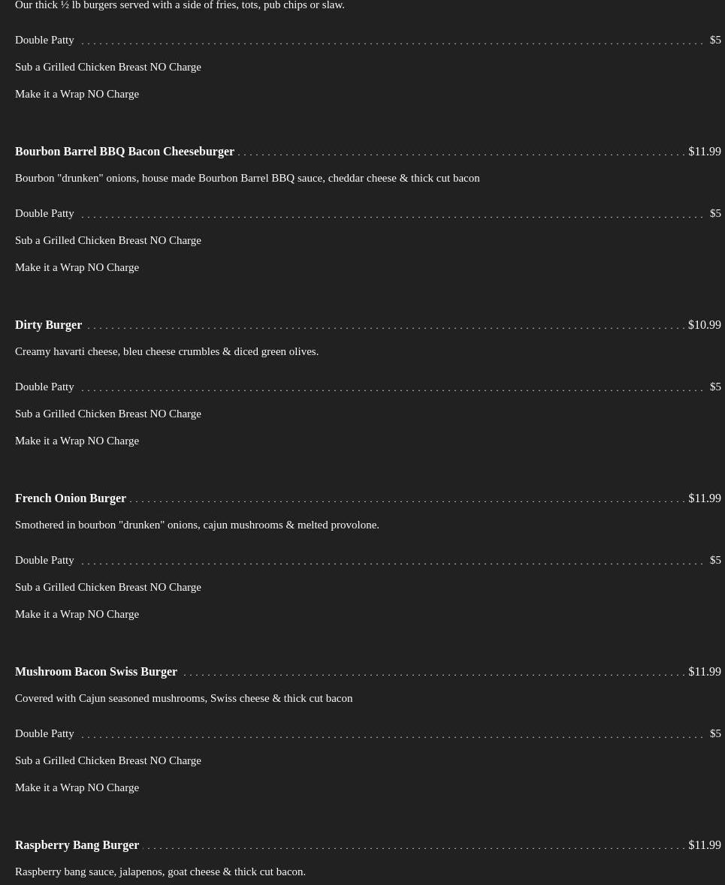Click Make it a Wrap under Dirty Burger
The height and width of the screenshot is (885, 725).
click(x=77, y=441)
